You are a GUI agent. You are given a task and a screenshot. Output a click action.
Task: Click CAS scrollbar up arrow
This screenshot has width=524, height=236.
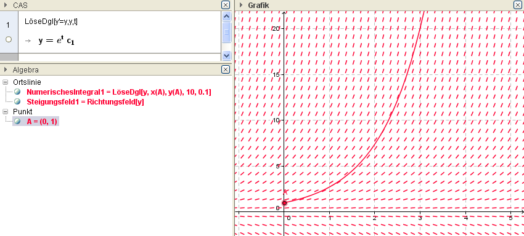(227, 17)
